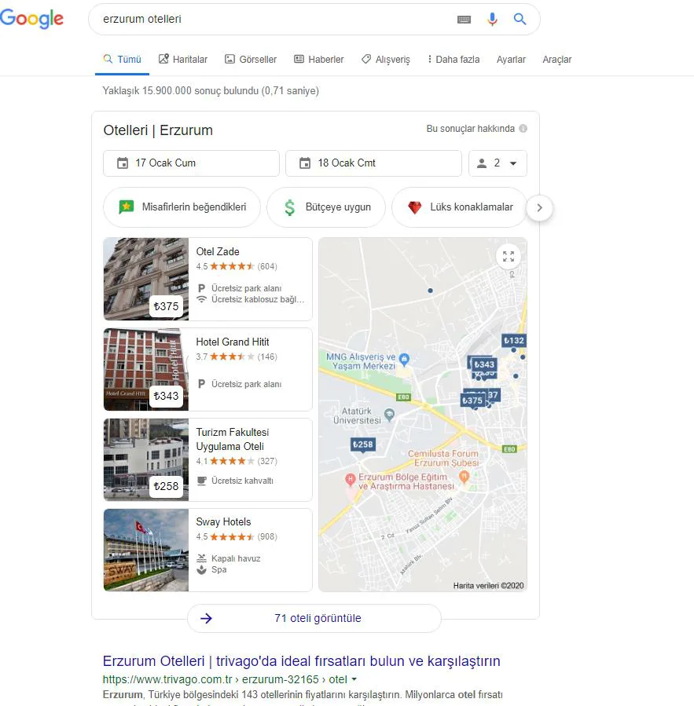The width and height of the screenshot is (694, 706).
Task: Switch to the Haritalar tab
Action: (183, 60)
